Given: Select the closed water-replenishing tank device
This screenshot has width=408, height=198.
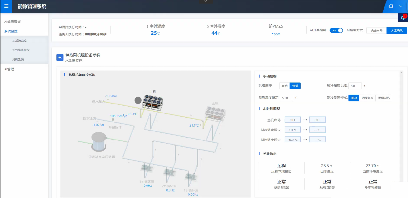Looking at the screenshot, I should [100, 142].
